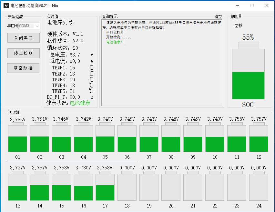The height and width of the screenshot is (212, 275).
Task: Click inside the query display text box
Action: coord(162,74)
